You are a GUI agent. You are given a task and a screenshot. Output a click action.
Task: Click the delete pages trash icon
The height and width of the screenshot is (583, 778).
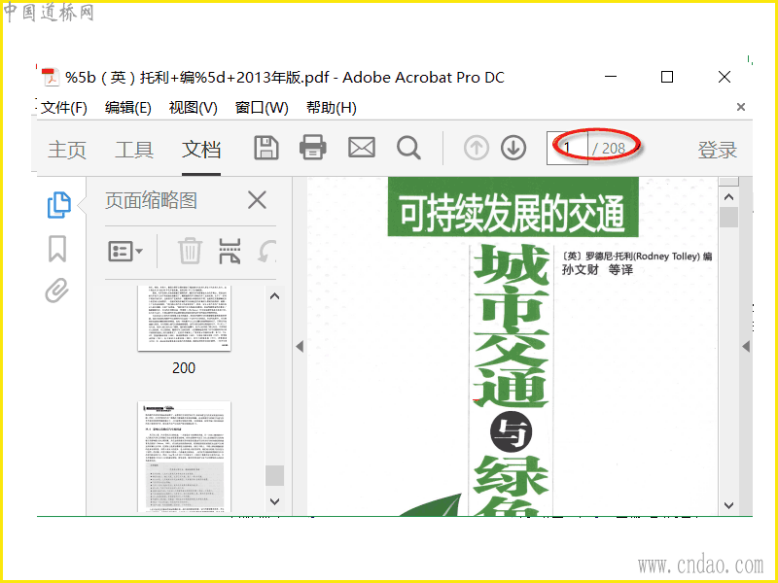click(x=190, y=251)
